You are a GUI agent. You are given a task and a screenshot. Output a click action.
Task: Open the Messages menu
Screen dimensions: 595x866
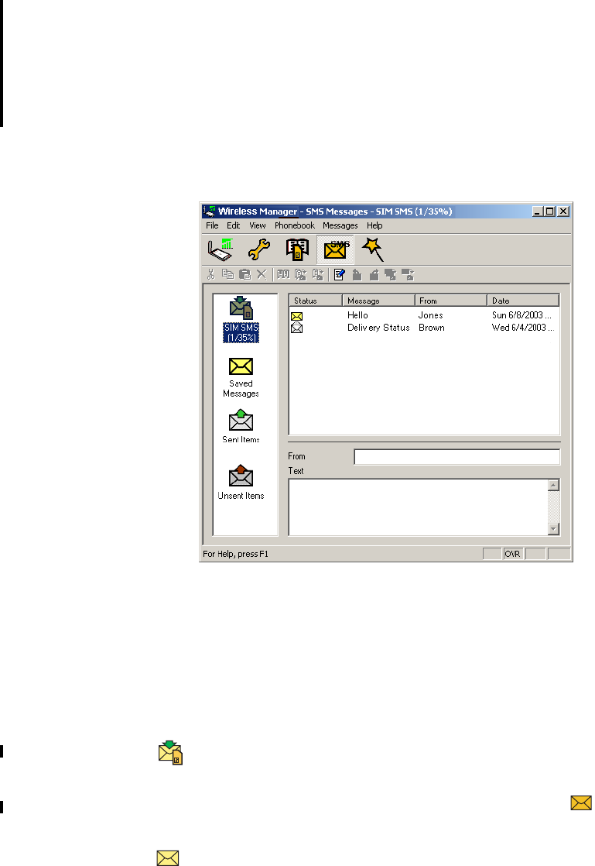tap(340, 225)
